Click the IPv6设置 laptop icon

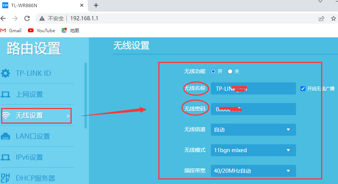[5, 157]
